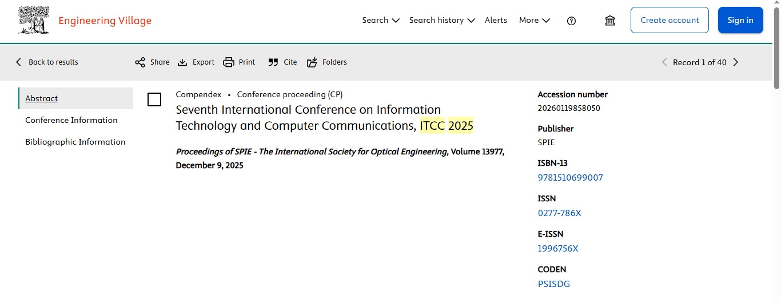Click the Create account button
The height and width of the screenshot is (303, 781).
670,20
